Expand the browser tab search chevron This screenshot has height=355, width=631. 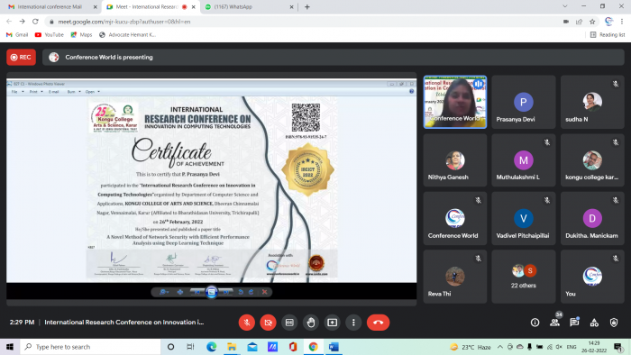coord(565,6)
